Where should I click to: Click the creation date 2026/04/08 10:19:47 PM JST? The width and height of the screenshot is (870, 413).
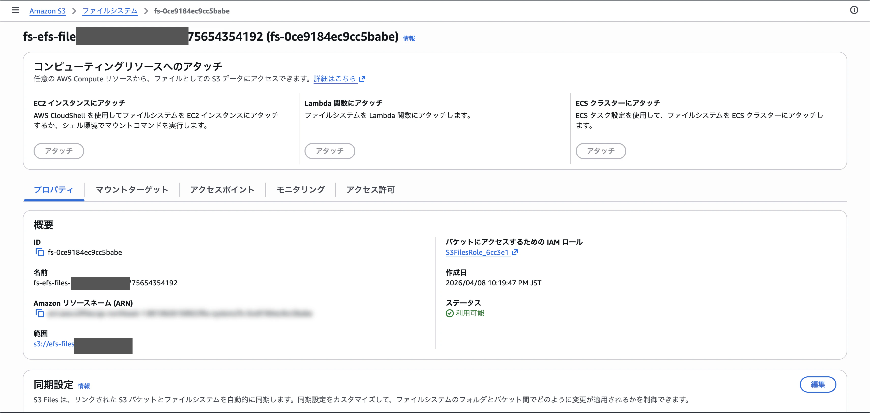point(494,283)
